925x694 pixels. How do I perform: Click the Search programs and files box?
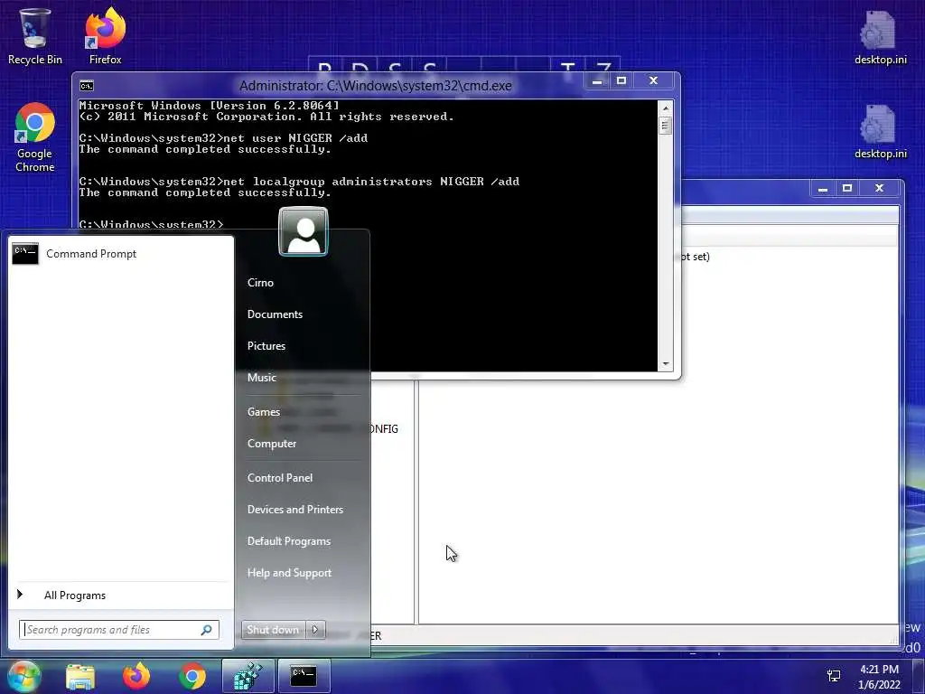119,630
